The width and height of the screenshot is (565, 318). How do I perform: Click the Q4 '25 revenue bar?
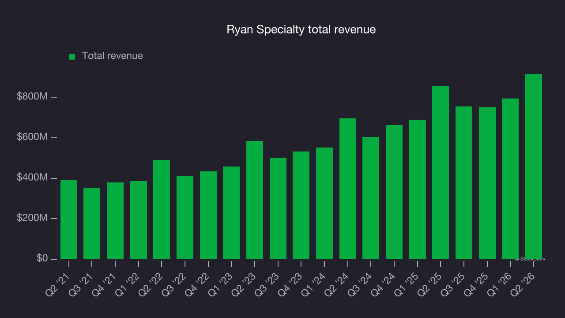487,183
